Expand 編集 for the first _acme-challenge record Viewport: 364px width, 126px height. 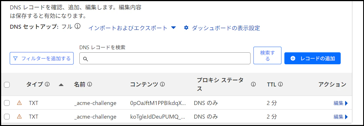[341, 103]
